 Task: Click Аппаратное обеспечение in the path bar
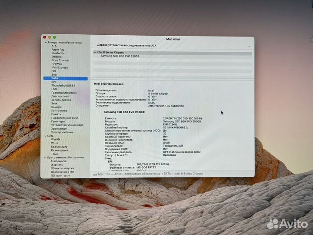pyautogui.click(x=142, y=174)
